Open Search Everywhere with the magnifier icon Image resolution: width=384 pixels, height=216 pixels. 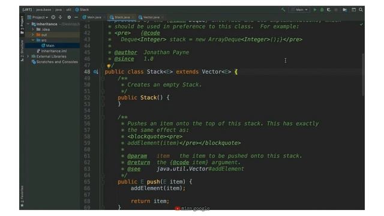pos(361,10)
